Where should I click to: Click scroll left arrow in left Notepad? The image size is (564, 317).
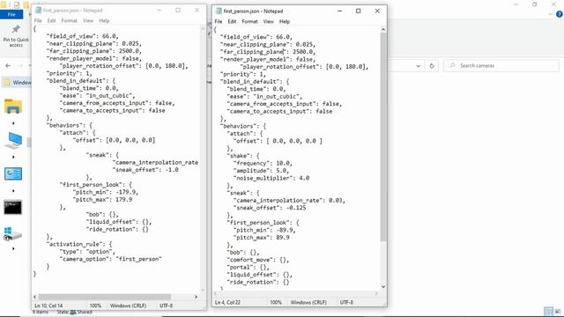(x=35, y=297)
